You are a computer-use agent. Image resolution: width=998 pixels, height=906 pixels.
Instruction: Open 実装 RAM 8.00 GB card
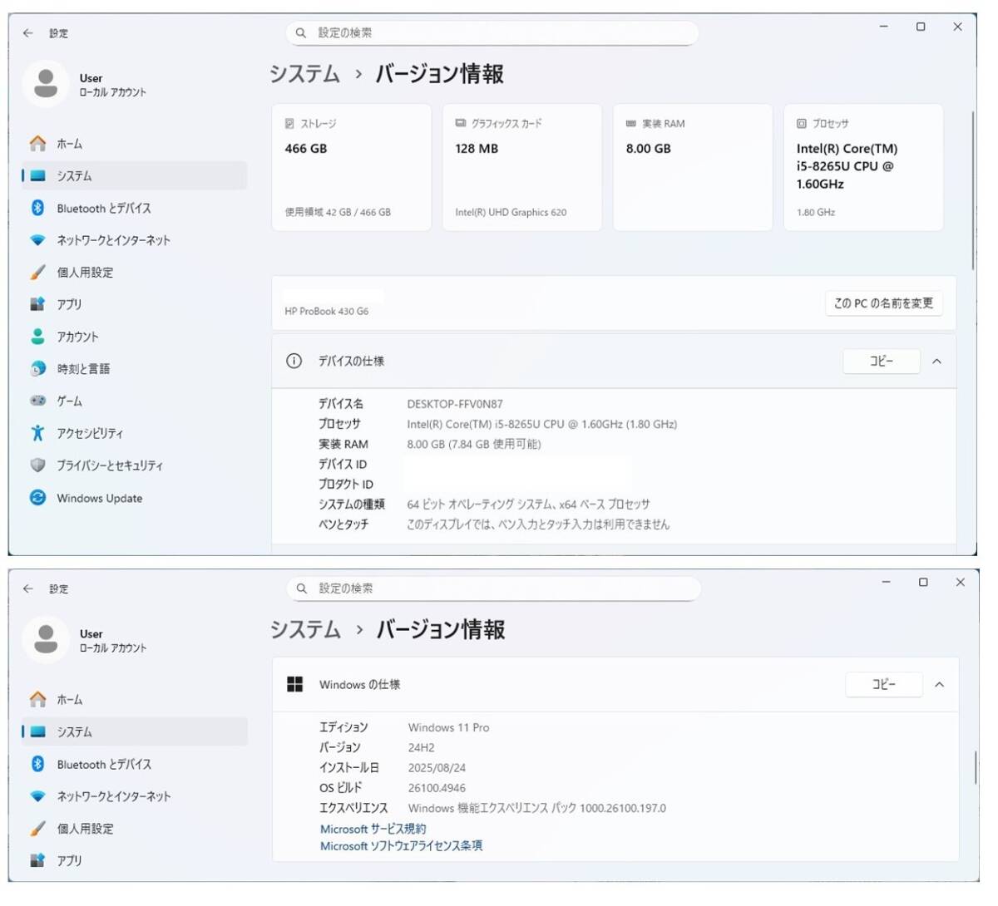point(693,167)
